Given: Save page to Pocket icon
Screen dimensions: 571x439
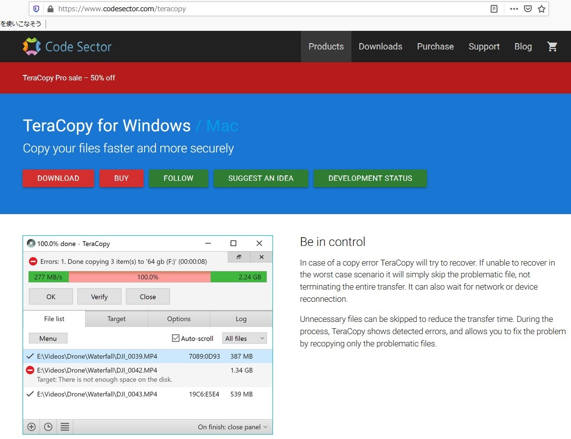Looking at the screenshot, I should tap(528, 9).
